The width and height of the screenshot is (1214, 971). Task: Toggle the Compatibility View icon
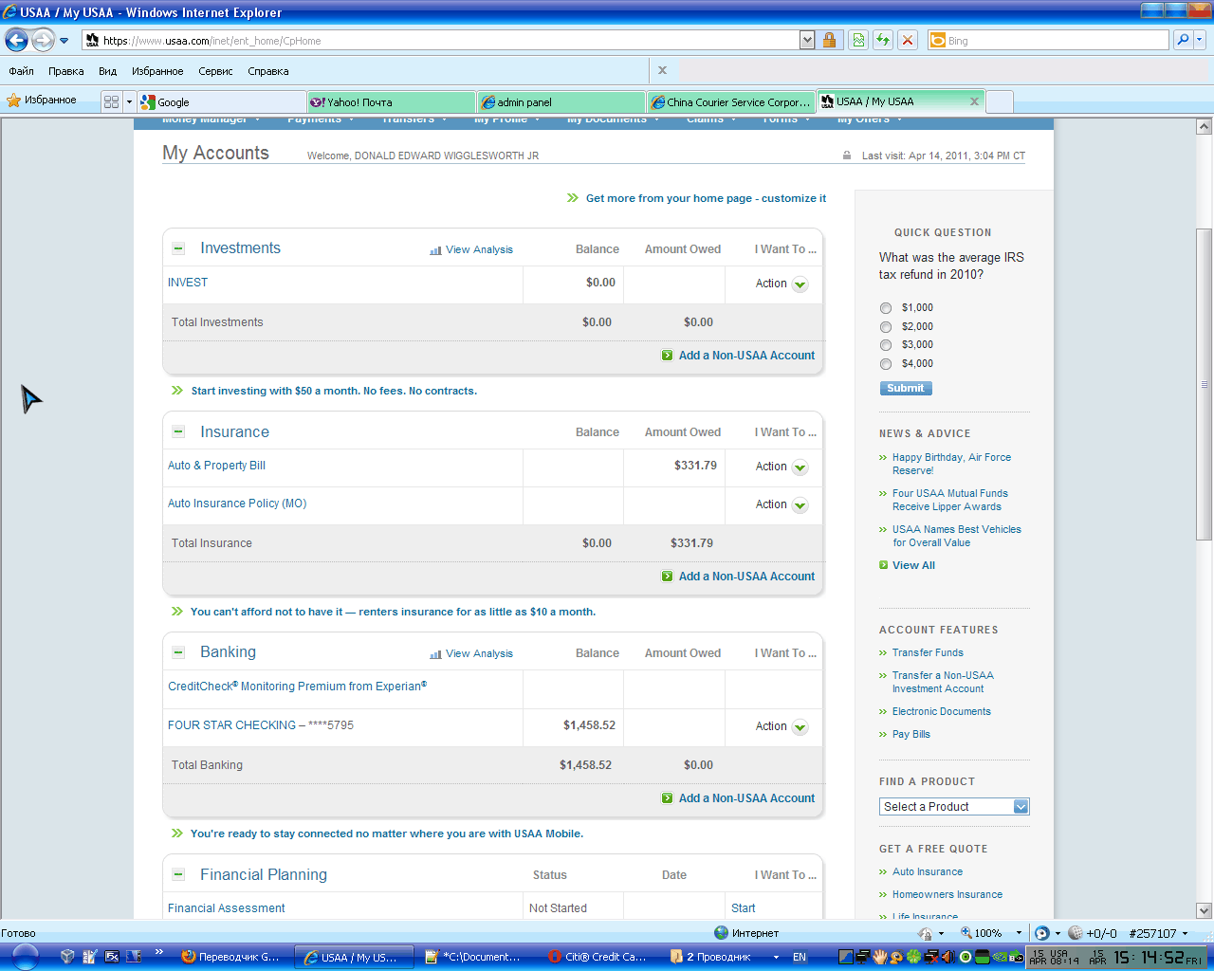(858, 40)
